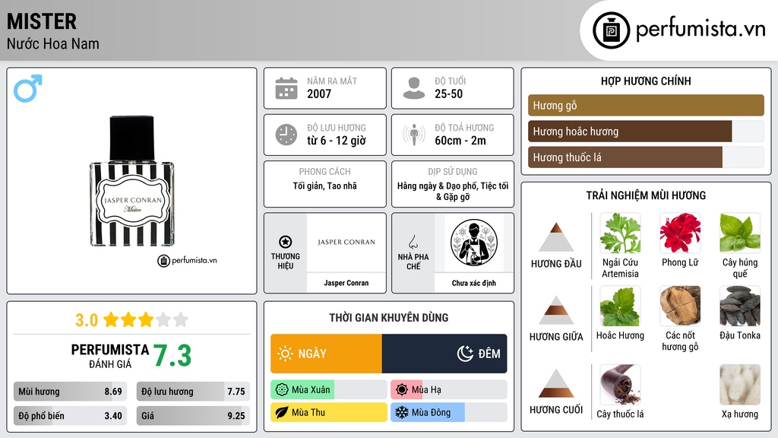Click the 'Nước Hoa Nam' subtitle
Viewport: 778px width, 438px height.
tap(53, 44)
